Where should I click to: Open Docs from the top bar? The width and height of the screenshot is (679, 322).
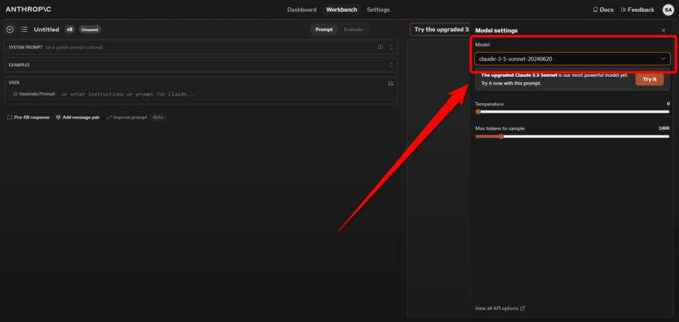pos(603,10)
